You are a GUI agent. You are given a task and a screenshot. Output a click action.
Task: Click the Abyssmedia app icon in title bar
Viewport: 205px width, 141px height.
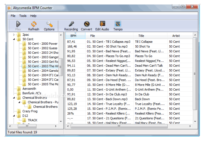click(9, 8)
